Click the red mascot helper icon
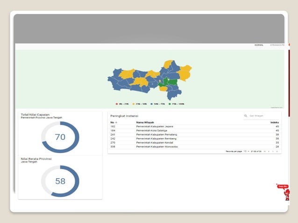Image resolution: width=298 pixels, height=223 pixels. click(x=287, y=195)
